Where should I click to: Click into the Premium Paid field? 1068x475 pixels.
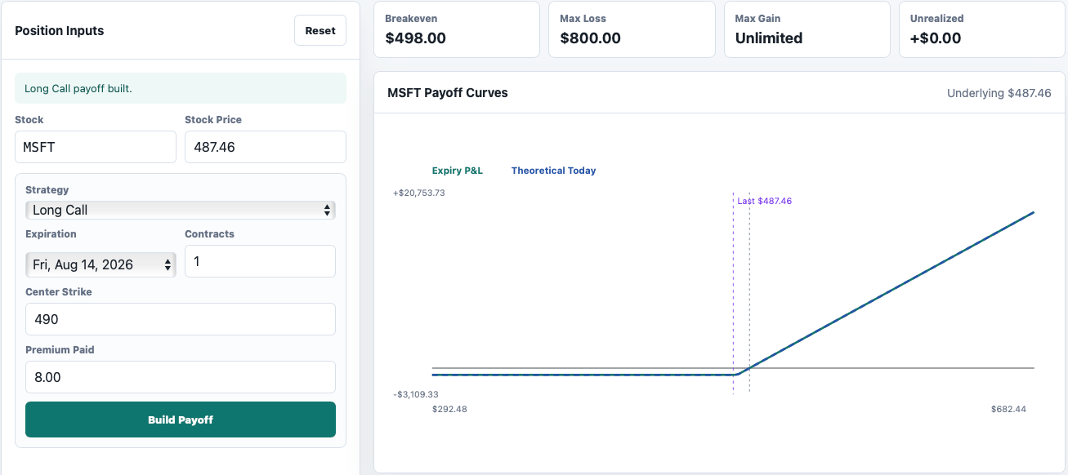click(181, 377)
